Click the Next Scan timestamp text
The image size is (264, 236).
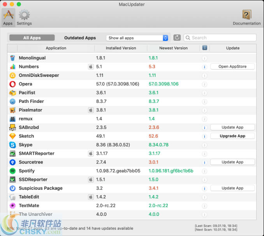pyautogui.click(x=216, y=230)
